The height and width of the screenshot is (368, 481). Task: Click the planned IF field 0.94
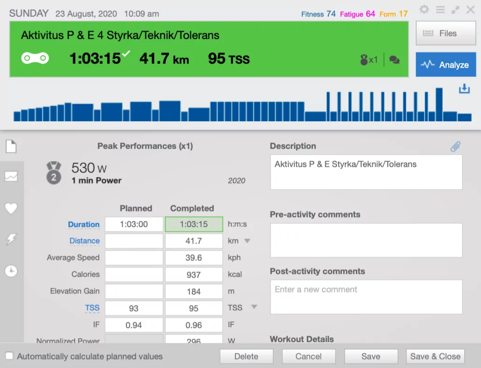pyautogui.click(x=134, y=325)
